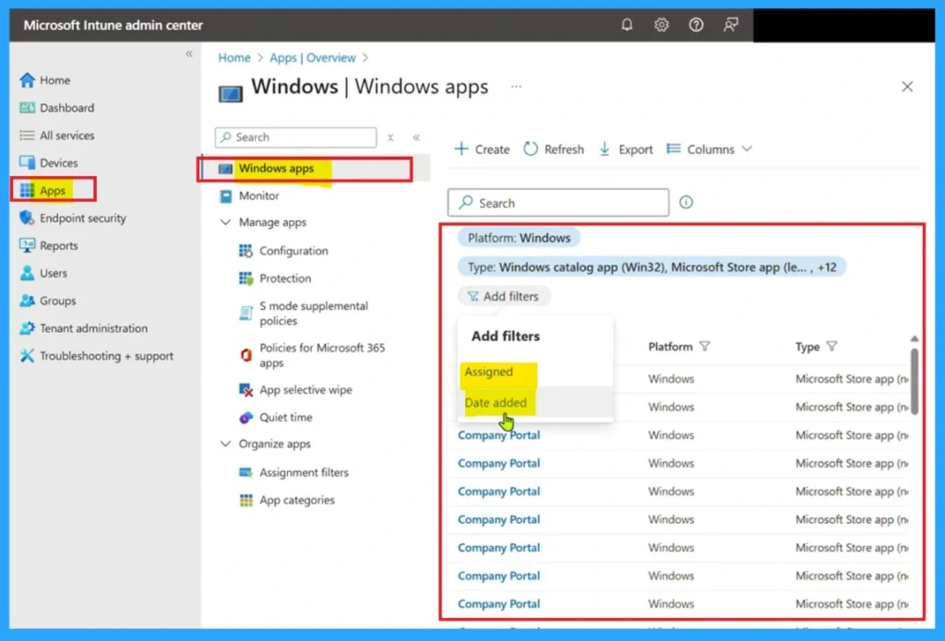The height and width of the screenshot is (641, 945).
Task: Click the Monitor book icon
Action: [225, 196]
